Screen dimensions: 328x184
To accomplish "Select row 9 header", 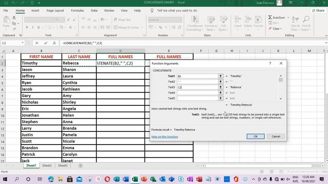I will (3, 109).
